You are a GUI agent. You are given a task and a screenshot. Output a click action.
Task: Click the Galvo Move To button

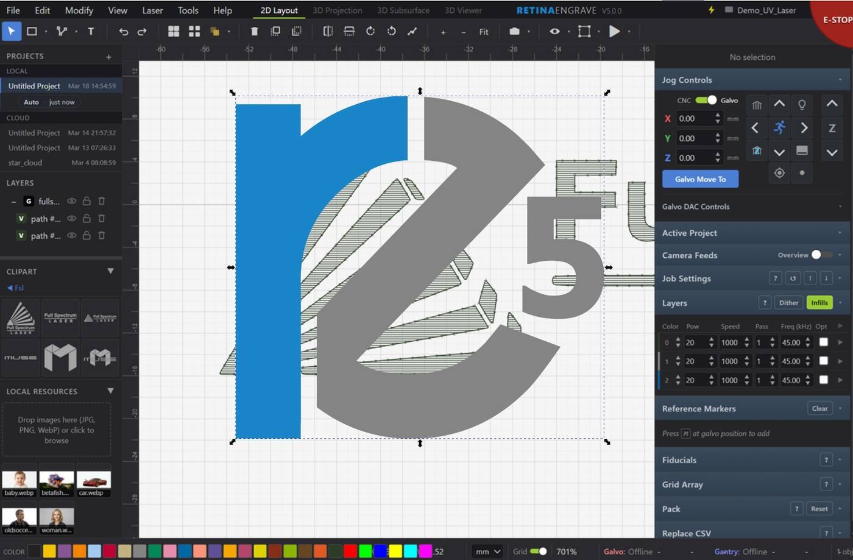pyautogui.click(x=700, y=179)
